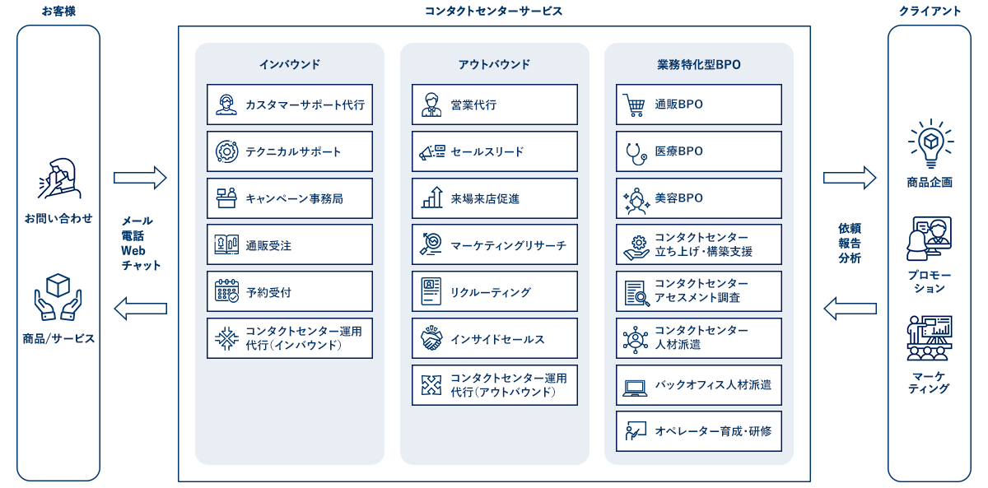Click the handshake icon beside インサイドセールス
This screenshot has height=488, width=988.
tap(431, 338)
